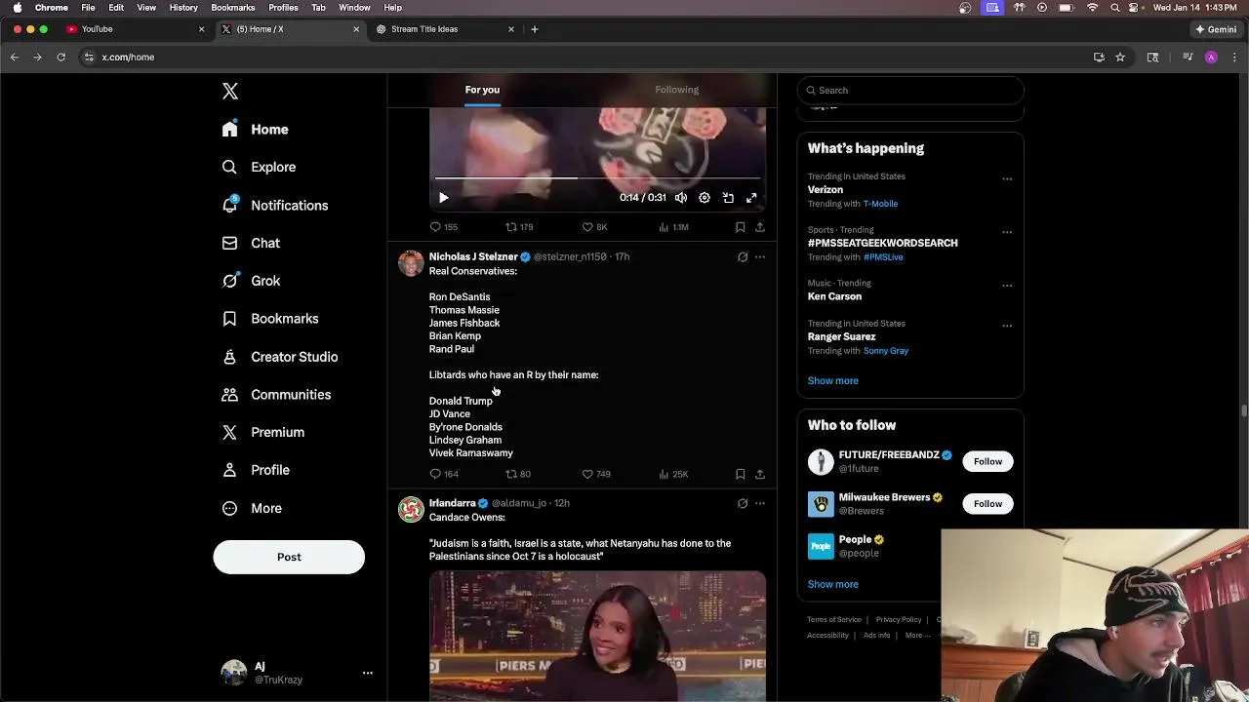Click the Post button

click(x=289, y=557)
